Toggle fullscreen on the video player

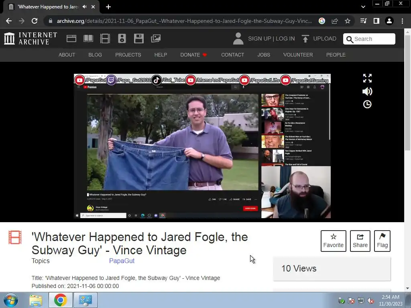(x=367, y=78)
